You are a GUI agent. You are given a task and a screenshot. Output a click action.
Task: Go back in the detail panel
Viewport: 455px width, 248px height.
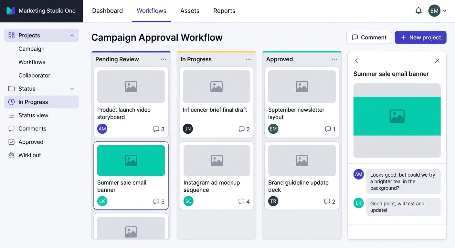pos(356,61)
